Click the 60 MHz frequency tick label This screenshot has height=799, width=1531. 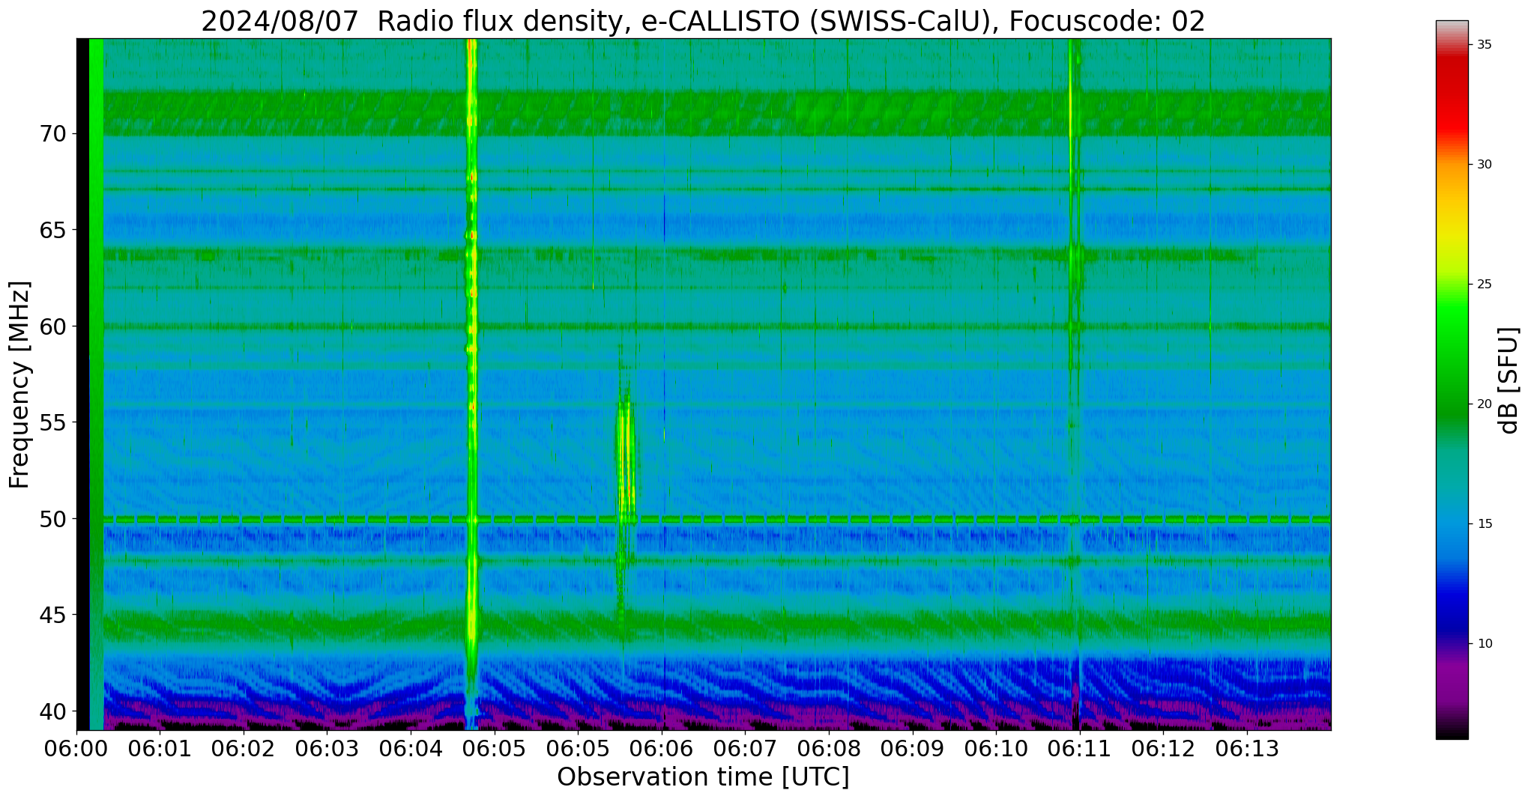coord(52,326)
